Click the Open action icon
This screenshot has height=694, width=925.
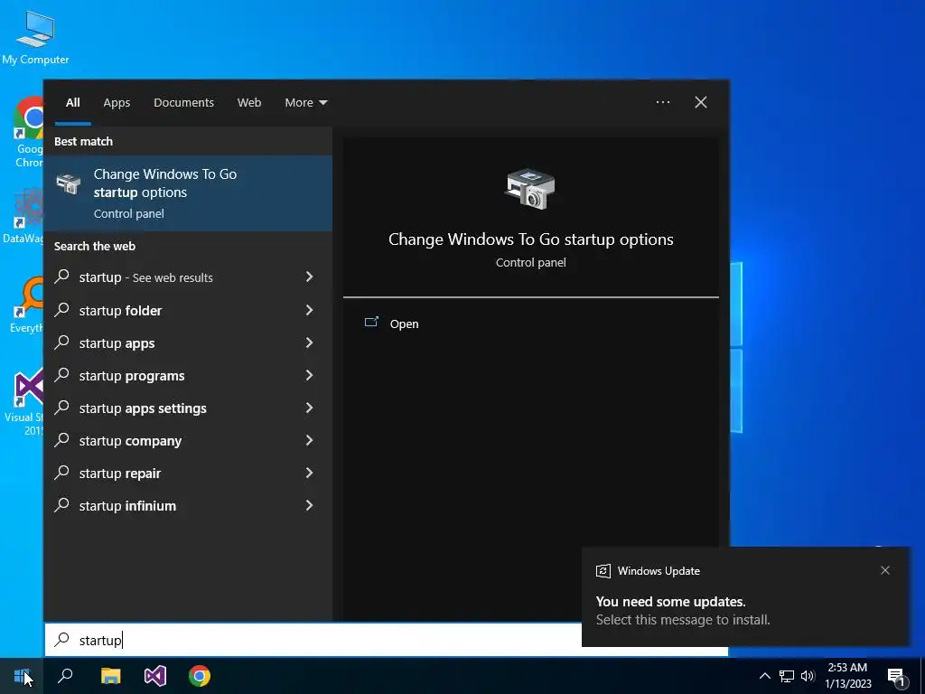click(371, 323)
